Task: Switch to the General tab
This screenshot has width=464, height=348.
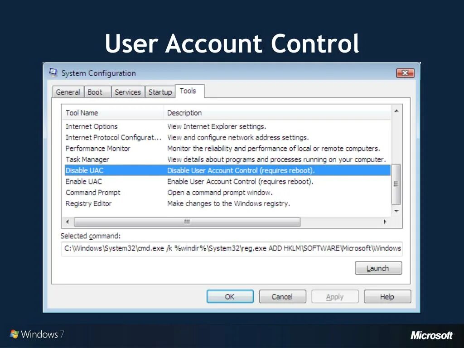Action: (68, 92)
